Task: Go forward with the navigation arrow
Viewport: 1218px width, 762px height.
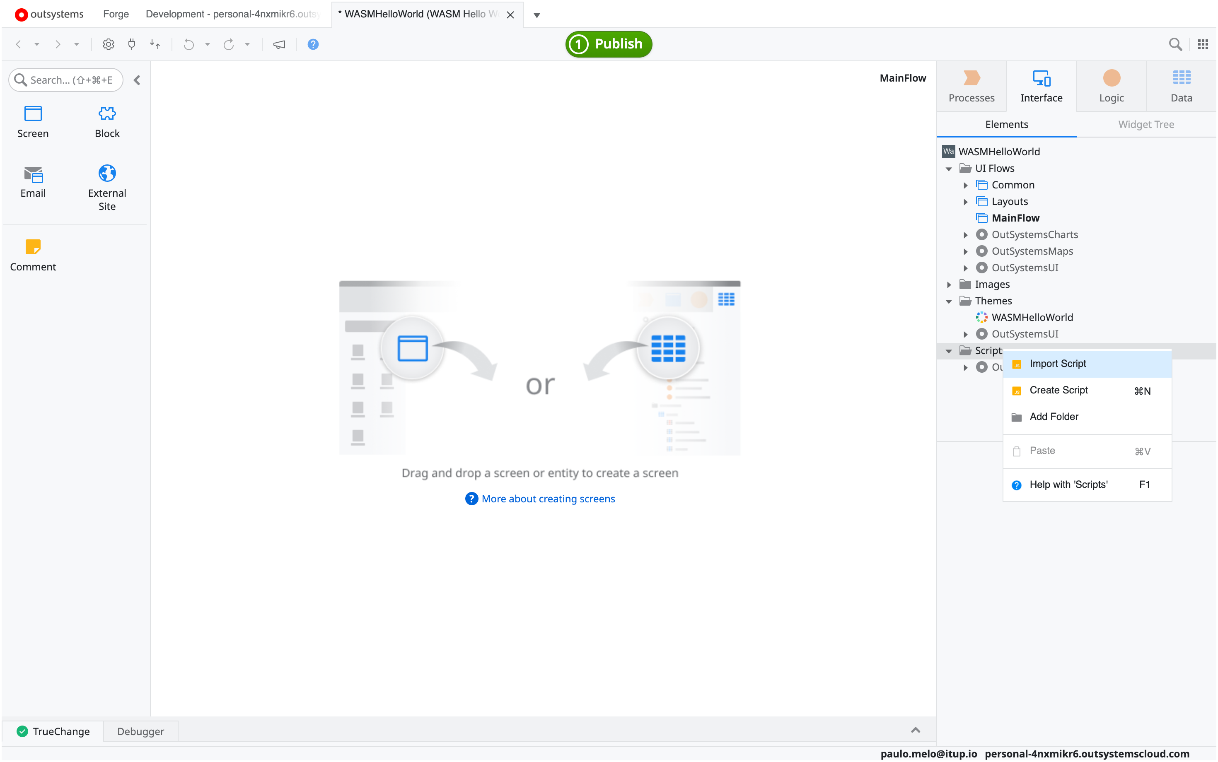Action: (x=58, y=44)
